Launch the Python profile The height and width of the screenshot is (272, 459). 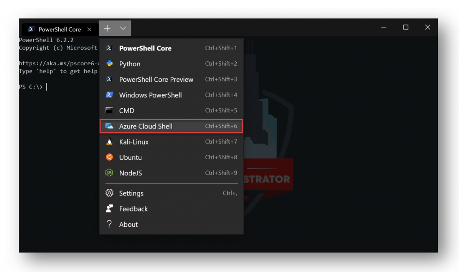[171, 64]
